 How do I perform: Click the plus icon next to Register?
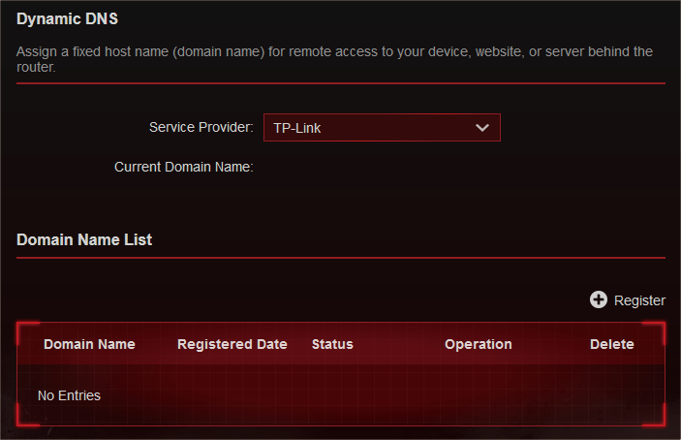click(x=598, y=299)
